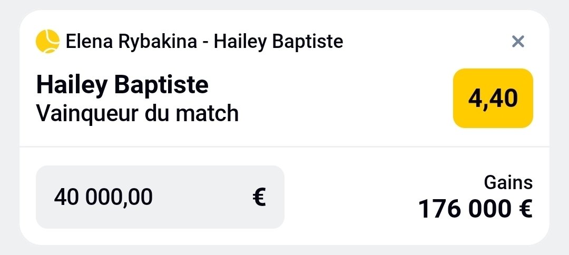This screenshot has width=569, height=255.
Task: Click the horizontal divider line in the card
Action: pos(284,146)
